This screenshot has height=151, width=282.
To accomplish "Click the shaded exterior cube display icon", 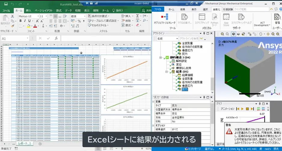I will [x=233, y=34].
